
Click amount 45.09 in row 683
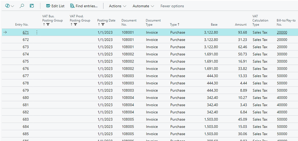(243, 119)
